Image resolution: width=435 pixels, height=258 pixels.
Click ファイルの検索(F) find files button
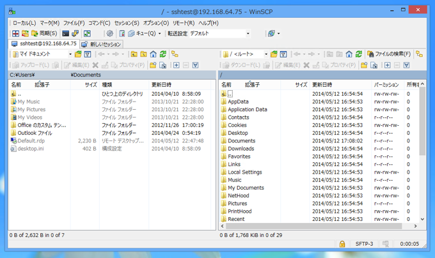[389, 54]
